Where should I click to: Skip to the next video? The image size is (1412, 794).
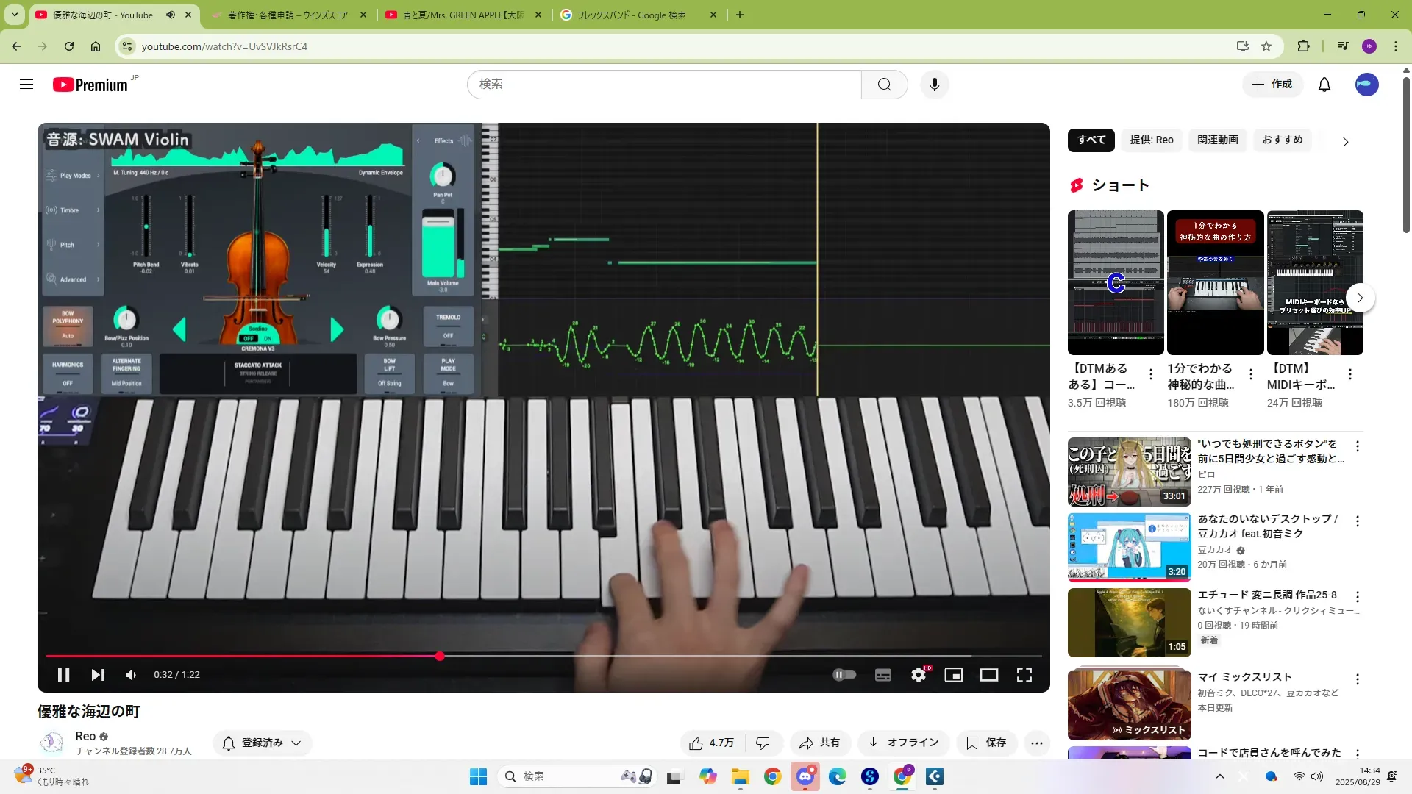97,675
